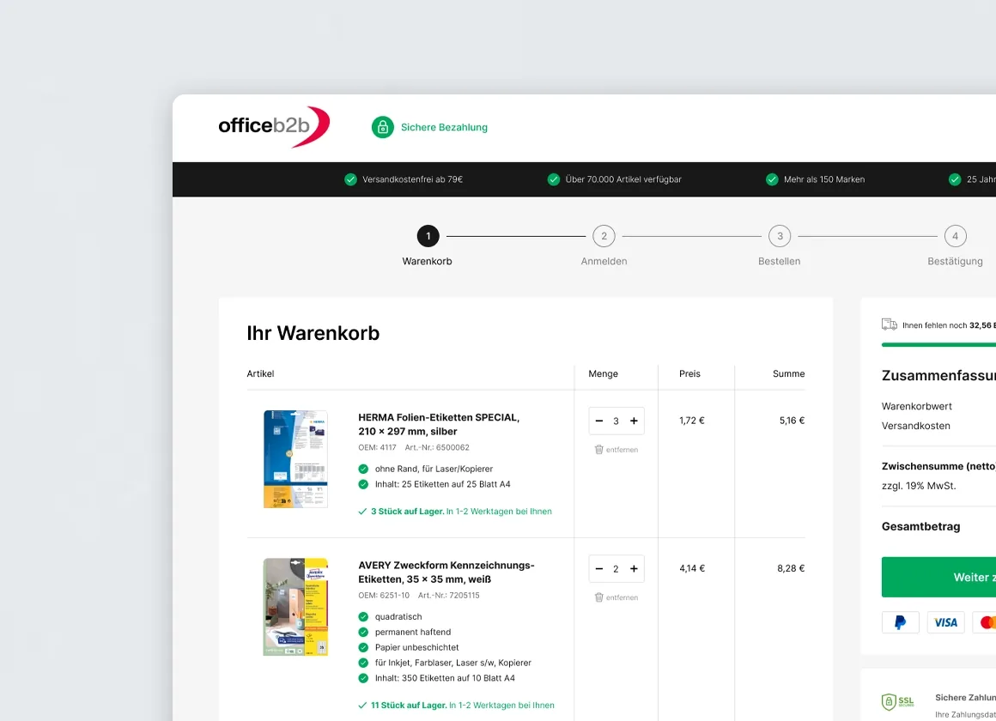Image resolution: width=996 pixels, height=721 pixels.
Task: Click the green Weiter button
Action: [938, 577]
